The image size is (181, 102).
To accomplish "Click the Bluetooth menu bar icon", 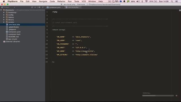I will (142, 1).
